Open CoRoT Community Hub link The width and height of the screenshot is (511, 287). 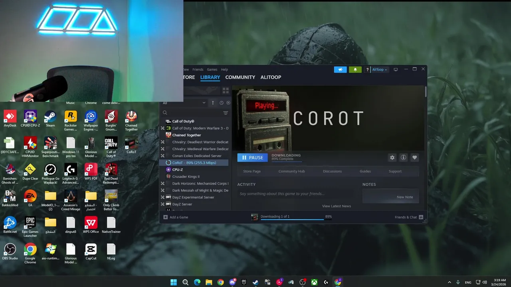291,171
